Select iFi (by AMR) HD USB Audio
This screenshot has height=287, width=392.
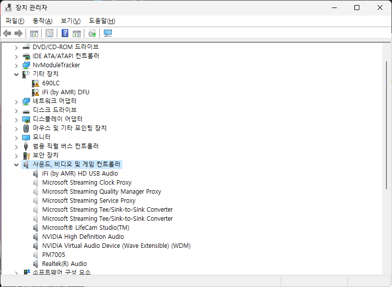point(80,174)
